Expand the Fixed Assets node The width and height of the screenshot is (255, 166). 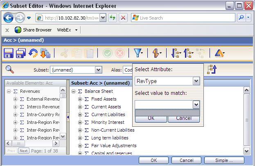[x=80, y=99]
